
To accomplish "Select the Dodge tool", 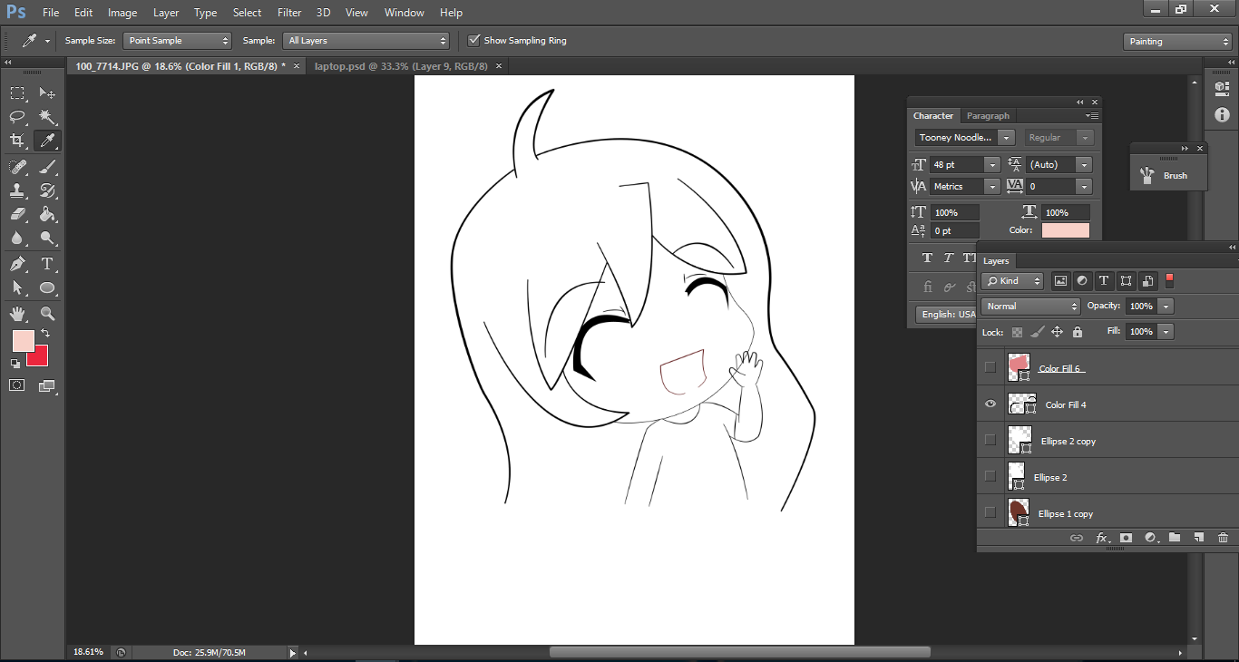I will click(47, 239).
